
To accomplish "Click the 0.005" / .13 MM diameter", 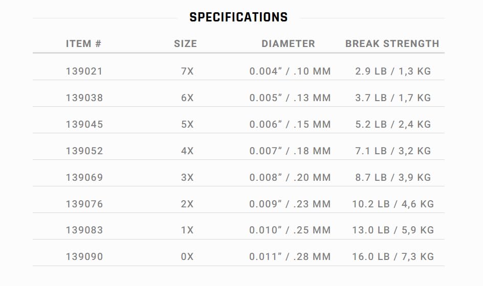I will [290, 98].
